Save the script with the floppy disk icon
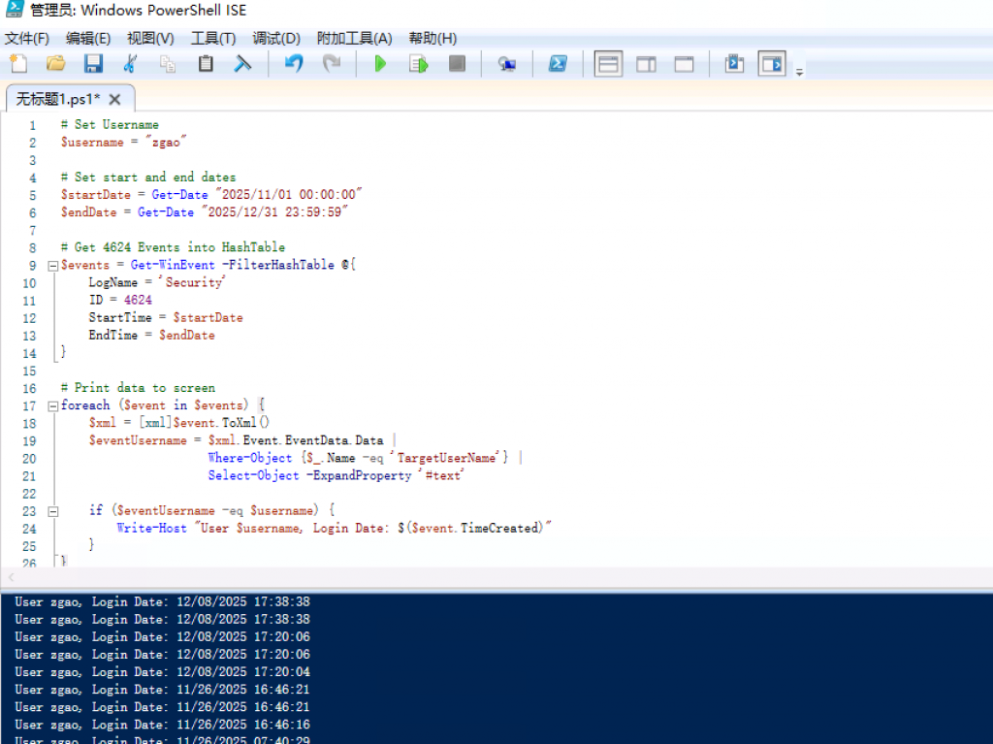Viewport: 993px width, 744px height. click(x=93, y=64)
